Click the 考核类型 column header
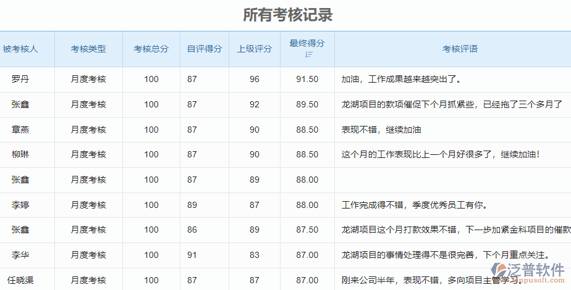The height and width of the screenshot is (290, 571). click(x=88, y=49)
